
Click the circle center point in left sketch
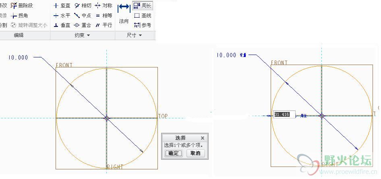coord(106,118)
